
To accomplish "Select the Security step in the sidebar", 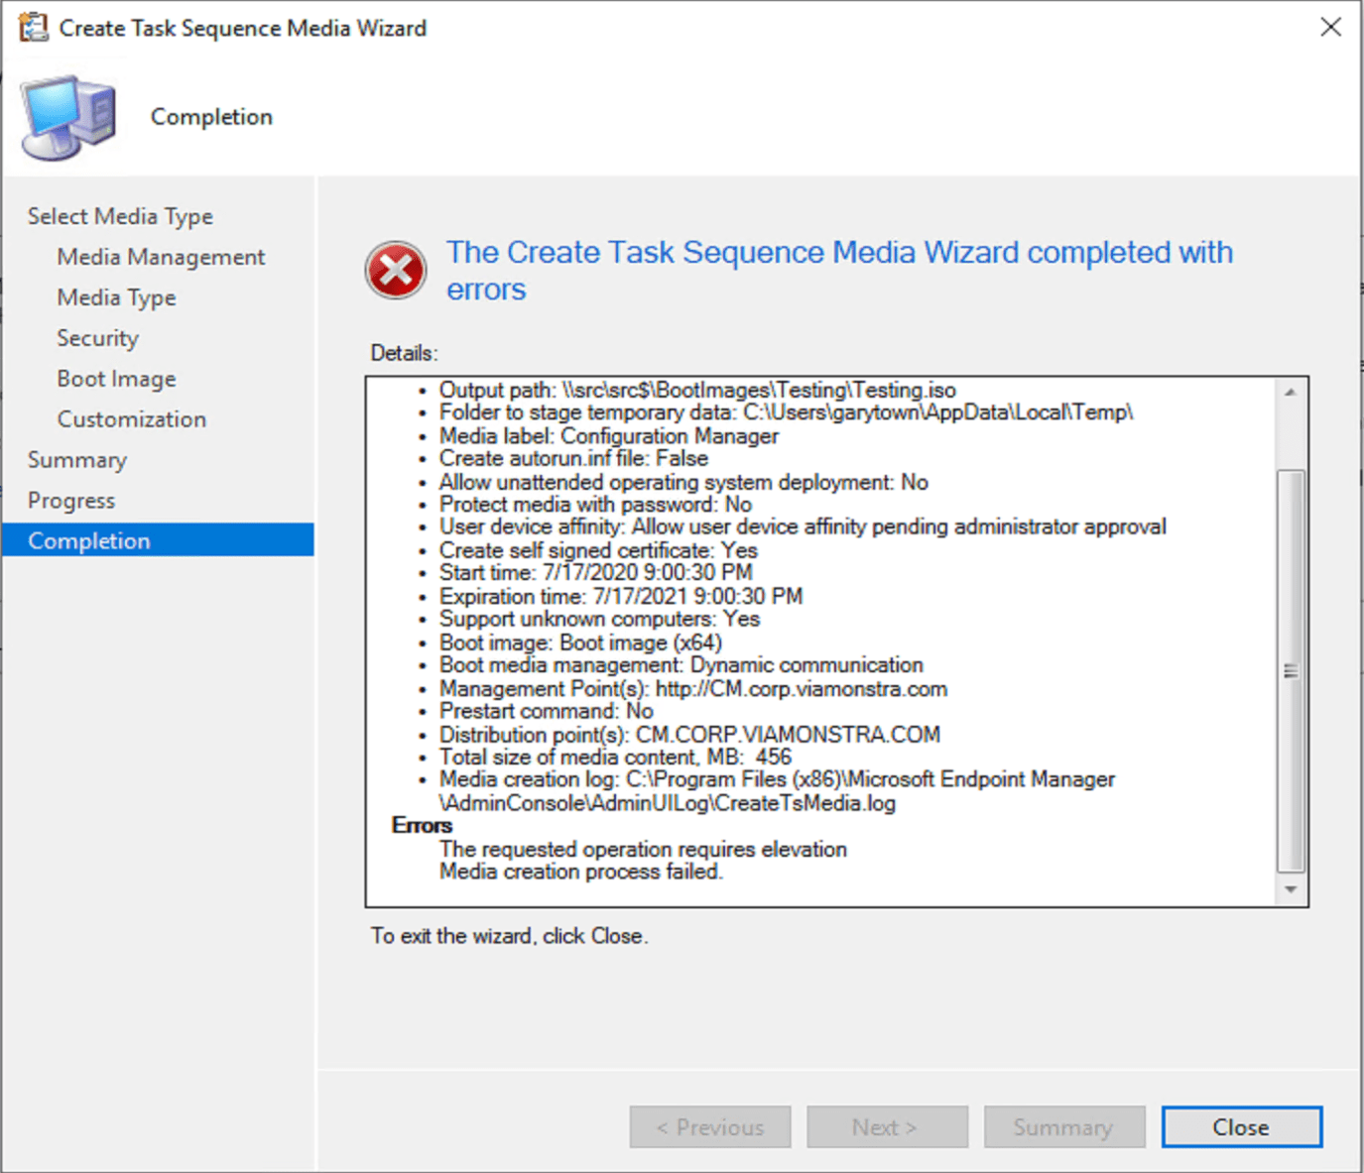I will click(97, 337).
